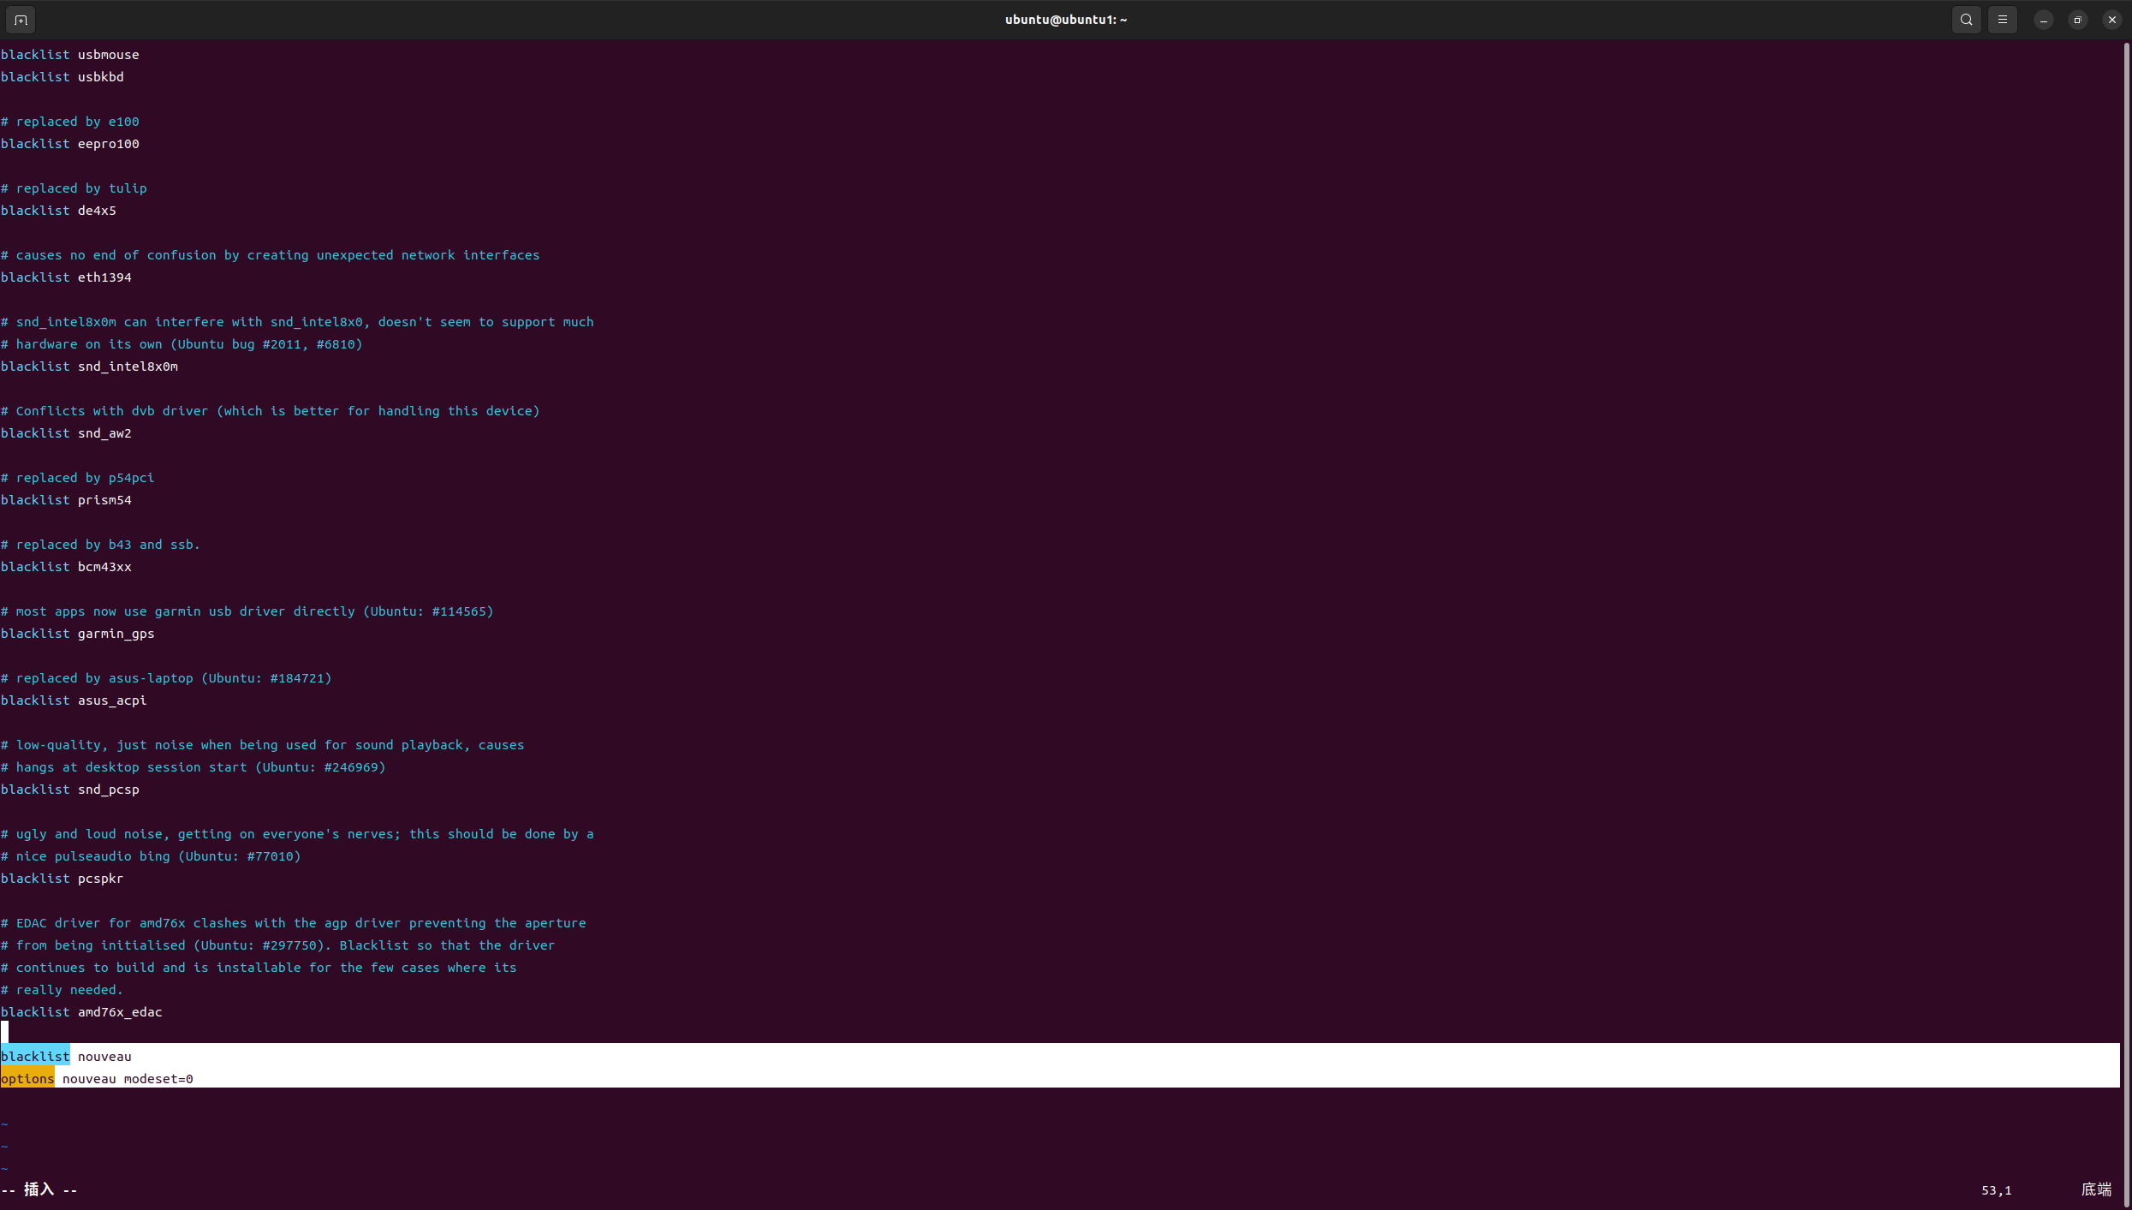Open the hamburger menu button
Image resolution: width=2132 pixels, height=1210 pixels.
2002,20
